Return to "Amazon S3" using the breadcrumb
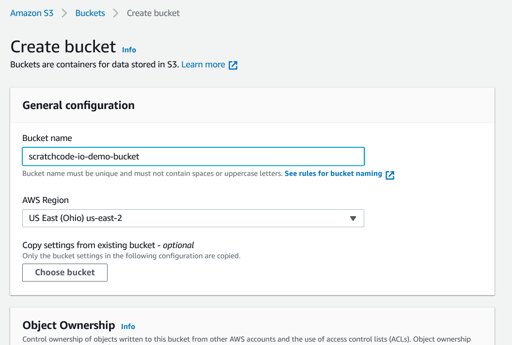512x345 pixels. click(x=31, y=13)
